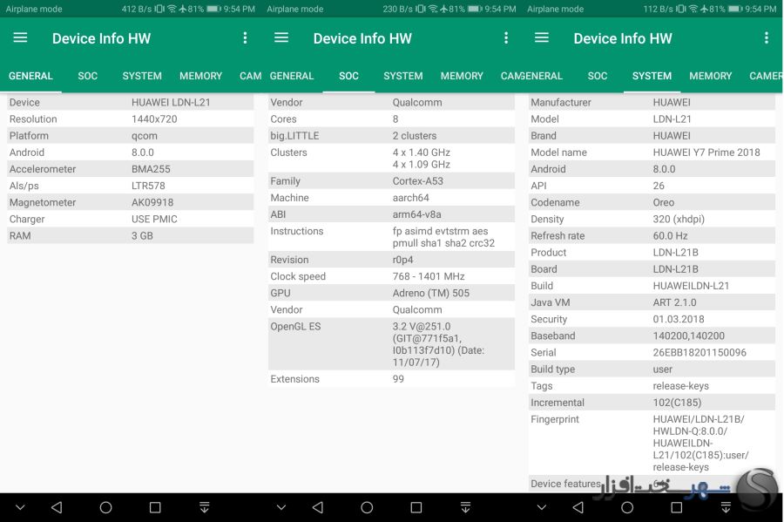Open the hamburger menu on the System screen
Viewport: 784px width, 522px height.
point(542,37)
